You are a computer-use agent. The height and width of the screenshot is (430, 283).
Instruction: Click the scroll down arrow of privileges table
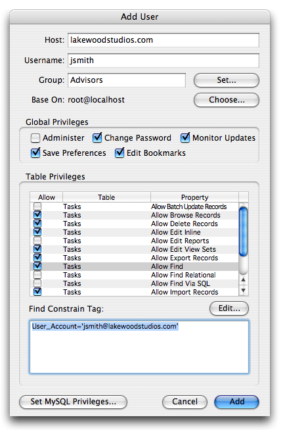coord(244,291)
